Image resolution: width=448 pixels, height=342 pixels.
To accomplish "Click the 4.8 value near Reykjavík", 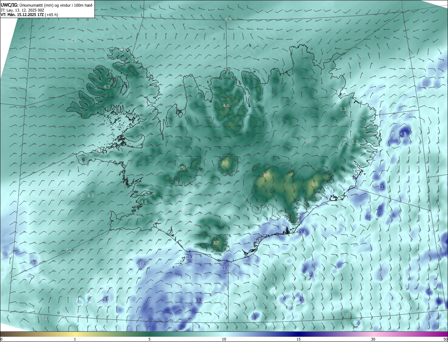I will (144, 202).
